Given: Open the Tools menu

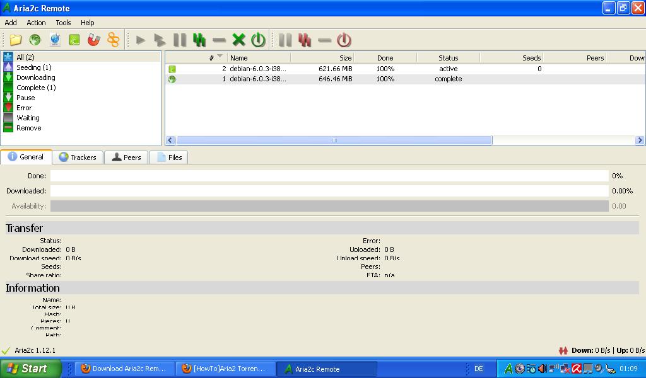Looking at the screenshot, I should click(63, 23).
